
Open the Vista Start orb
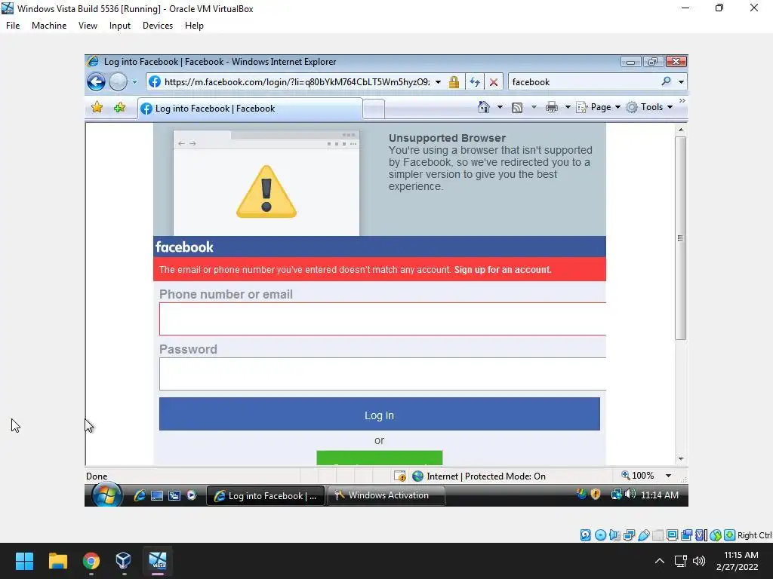coord(107,495)
